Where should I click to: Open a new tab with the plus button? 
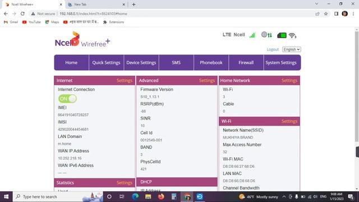pyautogui.click(x=134, y=4)
